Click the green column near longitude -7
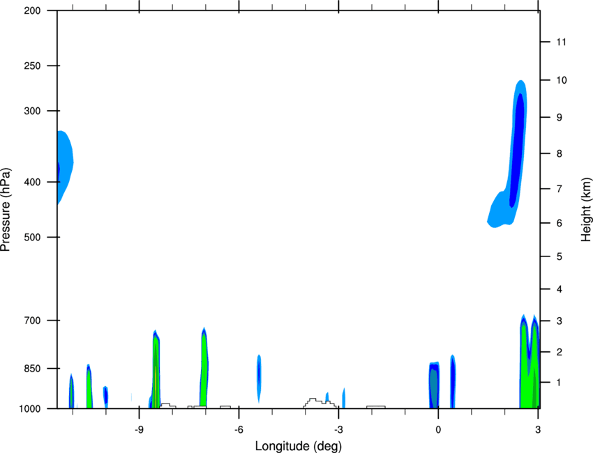The image size is (593, 453). coord(204,369)
